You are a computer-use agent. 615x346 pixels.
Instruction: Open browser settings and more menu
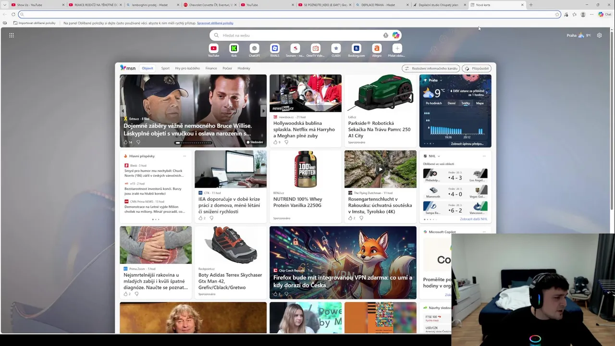point(591,14)
